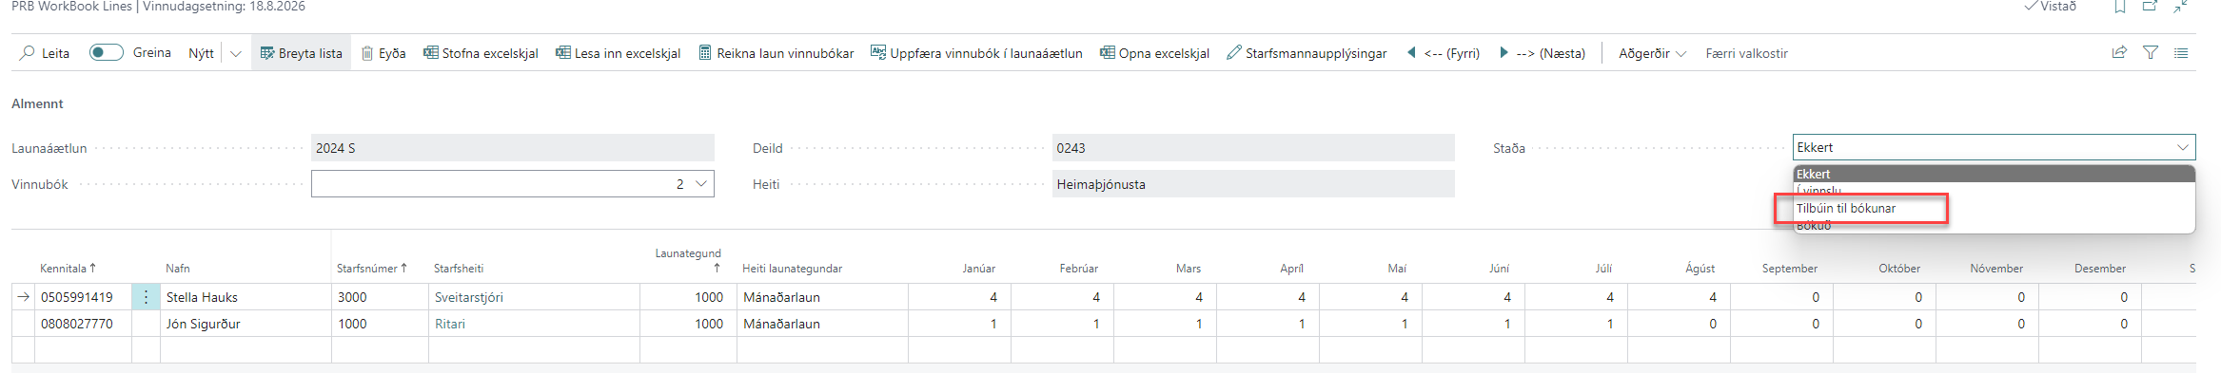Click Lesa inn excelskjal import icon
This screenshot has width=2221, height=373.
point(563,53)
